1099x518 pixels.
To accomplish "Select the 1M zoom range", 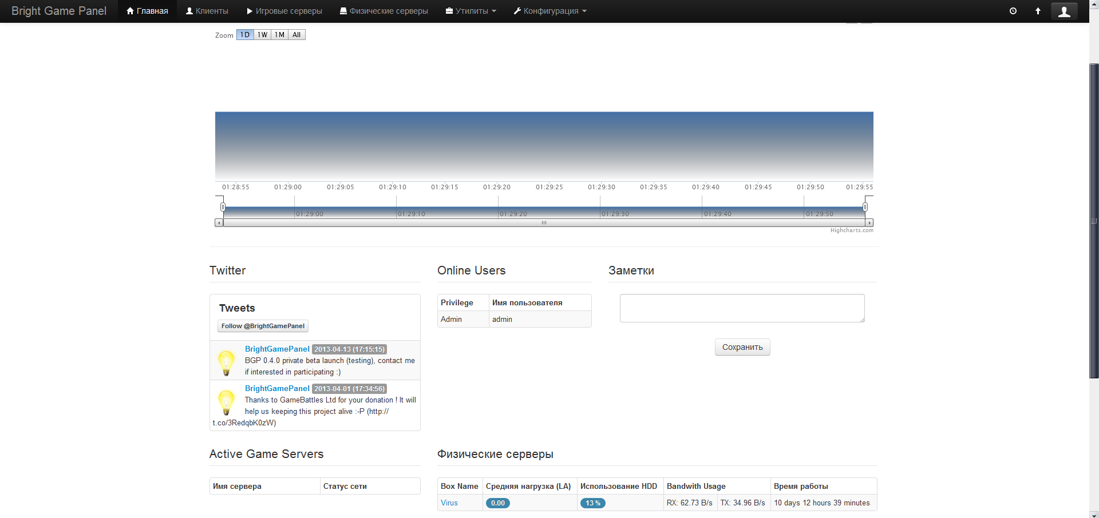I will tap(279, 35).
